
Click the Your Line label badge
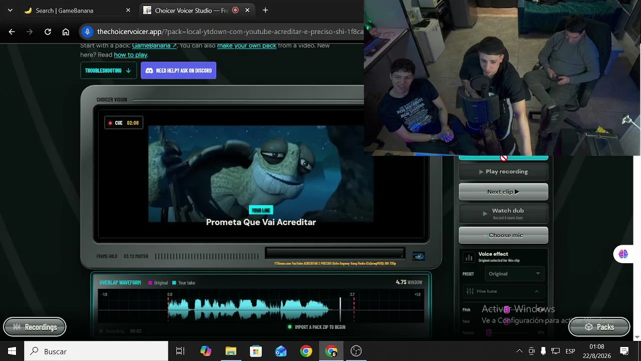tap(261, 210)
